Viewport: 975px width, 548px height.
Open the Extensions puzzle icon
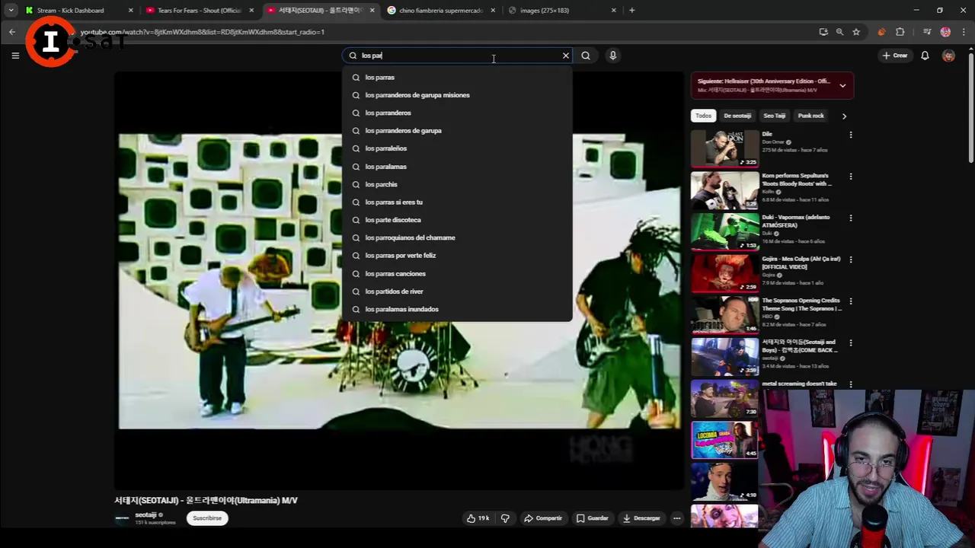(x=900, y=32)
